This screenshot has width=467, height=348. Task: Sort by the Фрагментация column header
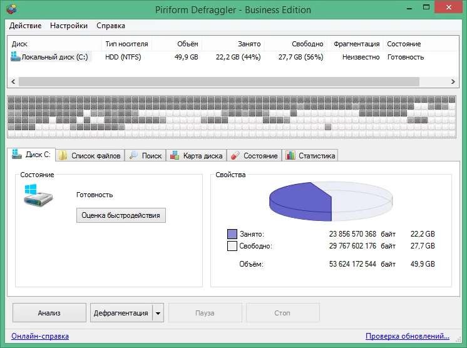point(356,44)
